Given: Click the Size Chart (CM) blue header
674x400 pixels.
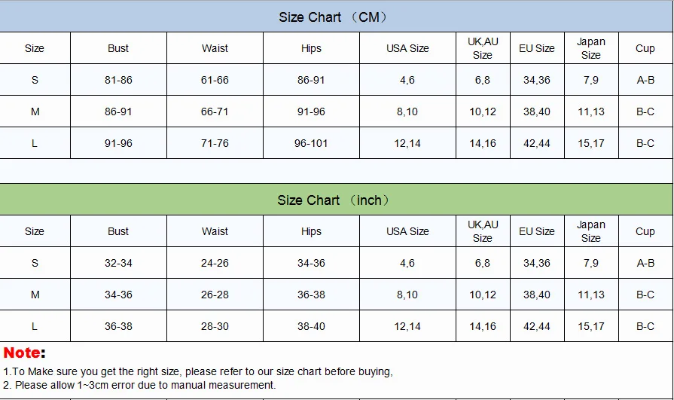Looking at the screenshot, I should (336, 17).
